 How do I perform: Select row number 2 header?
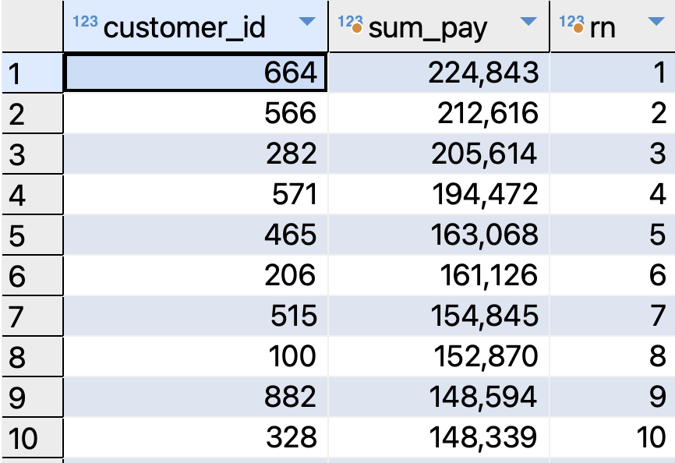[x=32, y=113]
